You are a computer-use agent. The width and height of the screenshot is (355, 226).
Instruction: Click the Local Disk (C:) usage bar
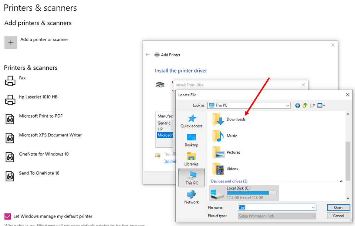point(252,193)
